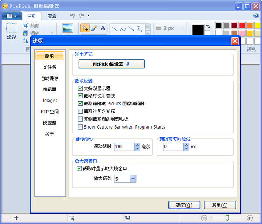Toggle hide PicPick before capture checkbox
The height and width of the screenshot is (224, 262).
coord(80,104)
